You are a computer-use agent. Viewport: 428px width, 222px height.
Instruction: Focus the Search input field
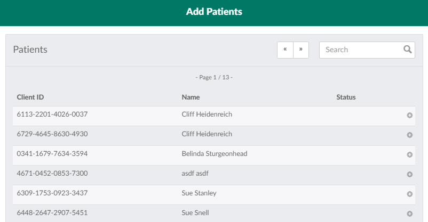pos(360,50)
